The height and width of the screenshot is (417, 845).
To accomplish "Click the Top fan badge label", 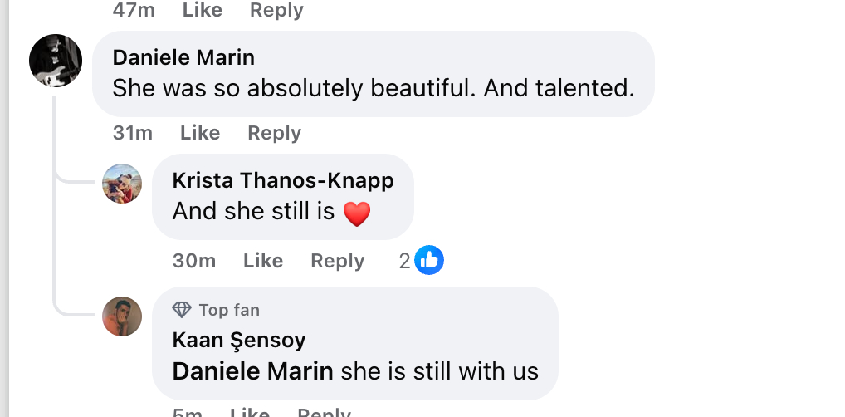I will pos(229,310).
